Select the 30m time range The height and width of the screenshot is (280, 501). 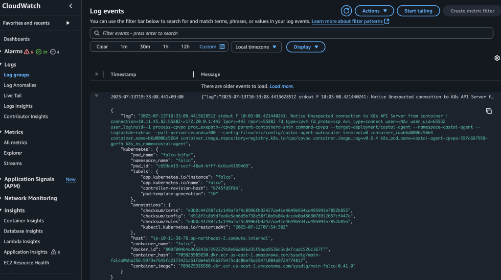[145, 47]
